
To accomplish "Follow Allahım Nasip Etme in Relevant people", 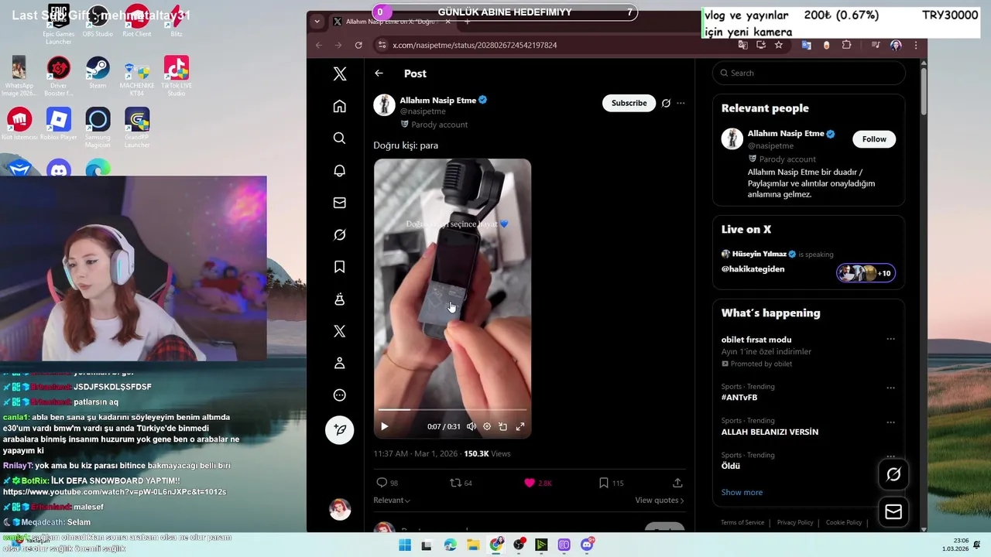I will [874, 139].
